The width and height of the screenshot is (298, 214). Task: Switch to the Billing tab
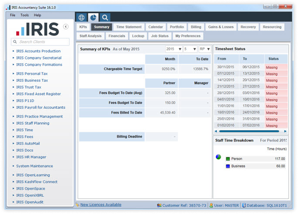pyautogui.click(x=196, y=27)
